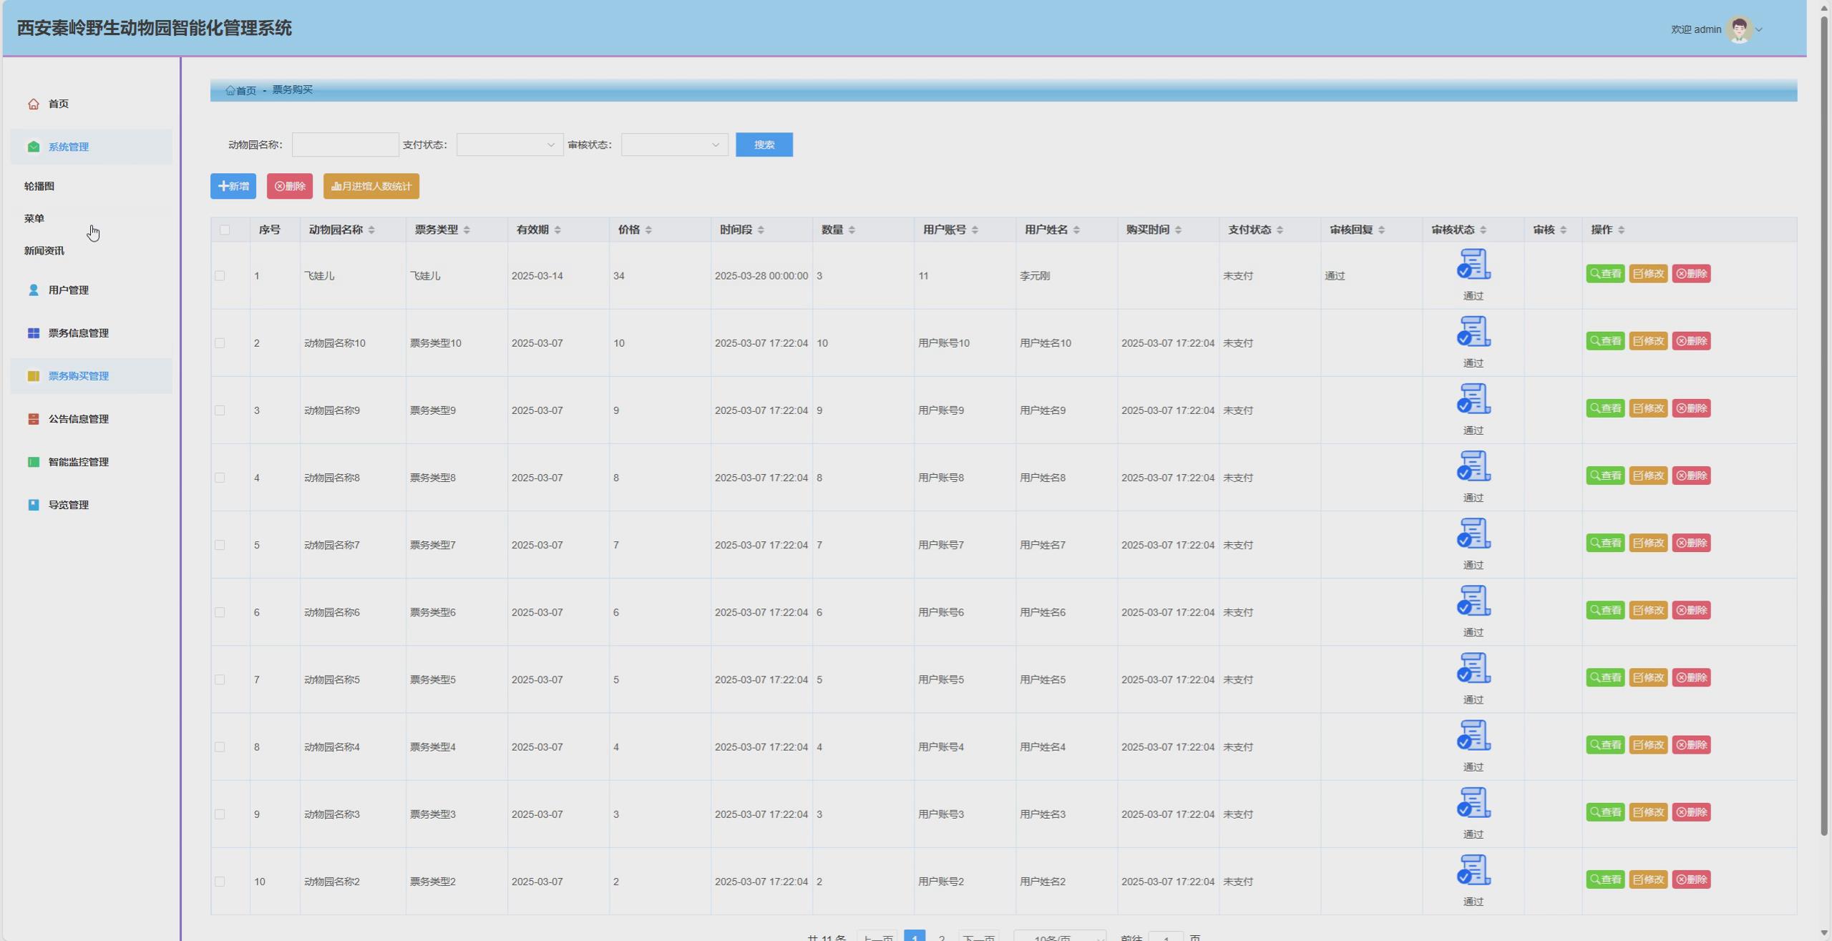1832x941 pixels.
Task: Click the admin avatar picture
Action: [x=1738, y=29]
